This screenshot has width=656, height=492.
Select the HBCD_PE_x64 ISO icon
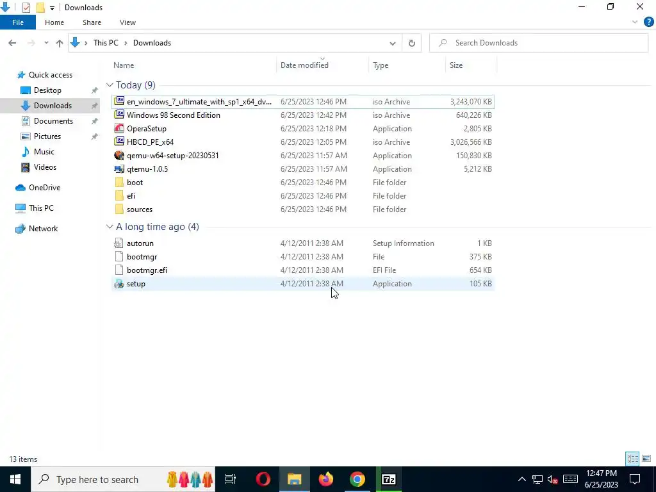click(119, 142)
